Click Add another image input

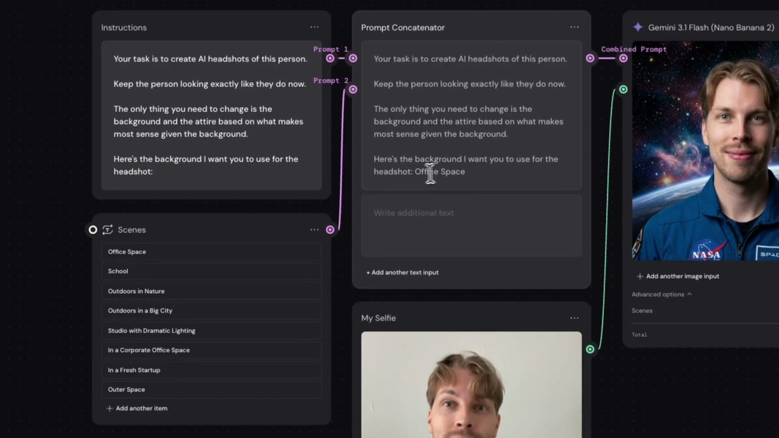(x=678, y=276)
